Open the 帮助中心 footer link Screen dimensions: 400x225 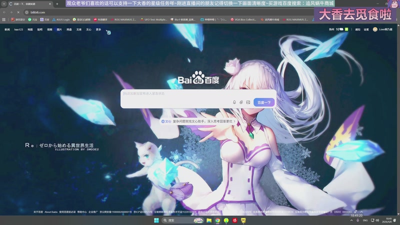(x=82, y=212)
